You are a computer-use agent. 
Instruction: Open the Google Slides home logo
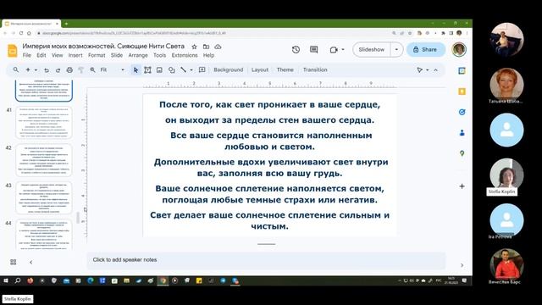13,51
